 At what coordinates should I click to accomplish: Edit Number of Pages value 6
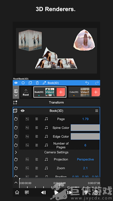pos(85,145)
